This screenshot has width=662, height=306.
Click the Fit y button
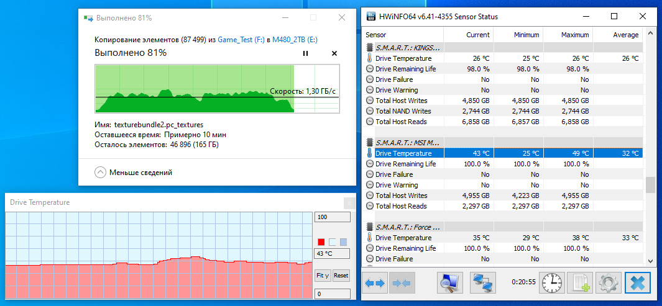click(x=323, y=275)
